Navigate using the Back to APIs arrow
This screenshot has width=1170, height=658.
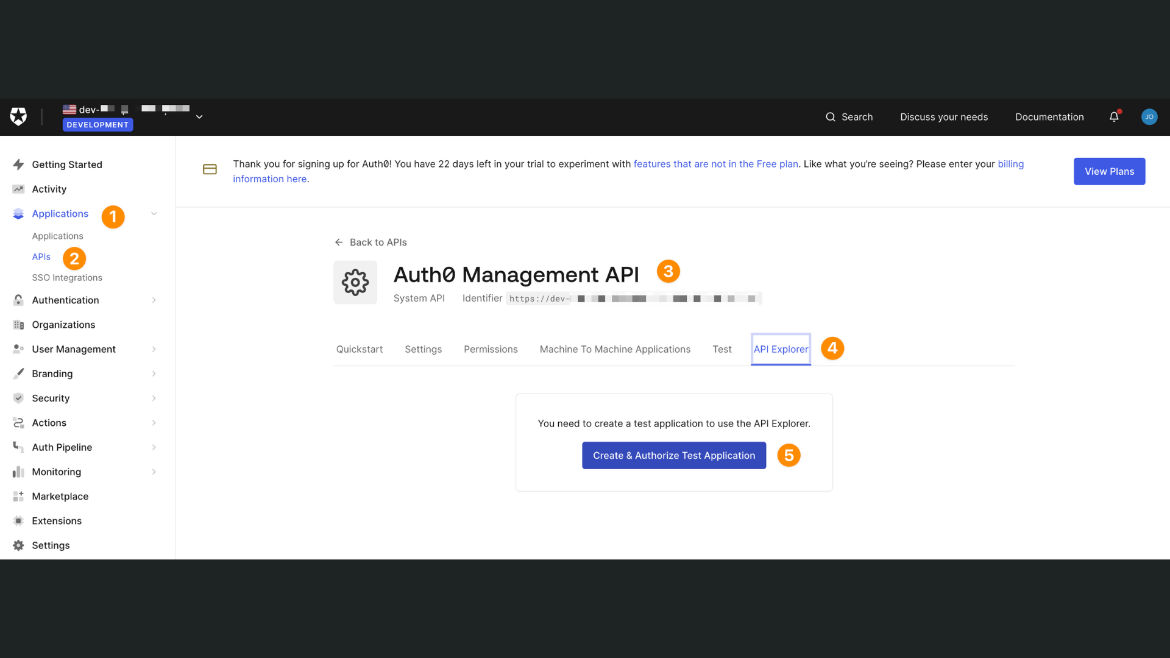click(339, 242)
